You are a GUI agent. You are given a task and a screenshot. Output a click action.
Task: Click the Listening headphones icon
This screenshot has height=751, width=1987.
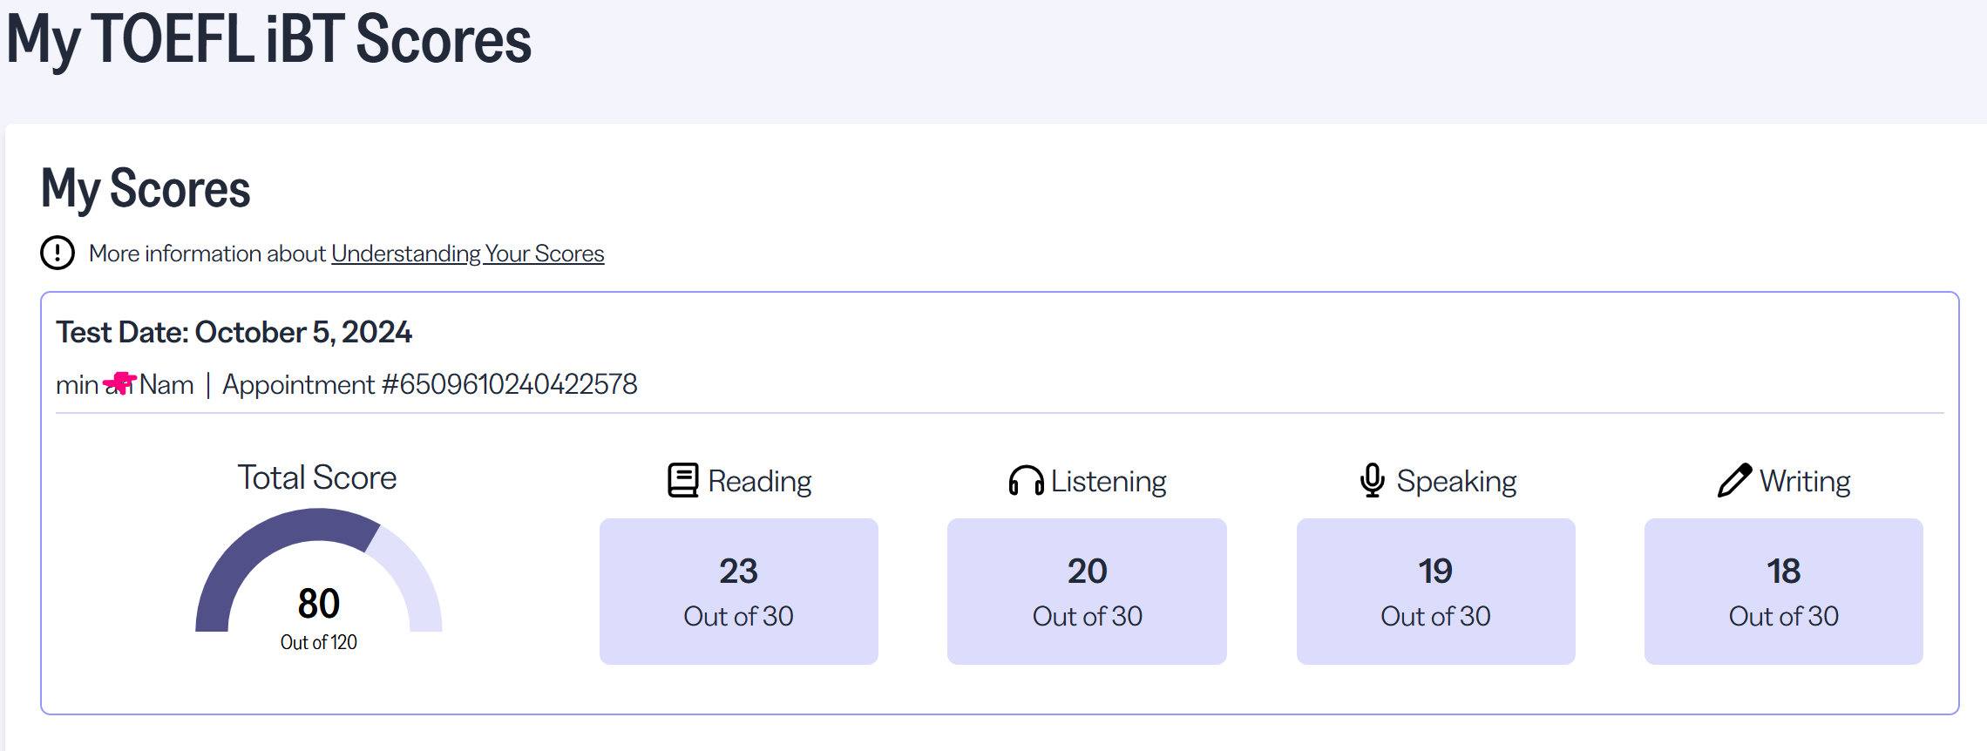pyautogui.click(x=1026, y=481)
